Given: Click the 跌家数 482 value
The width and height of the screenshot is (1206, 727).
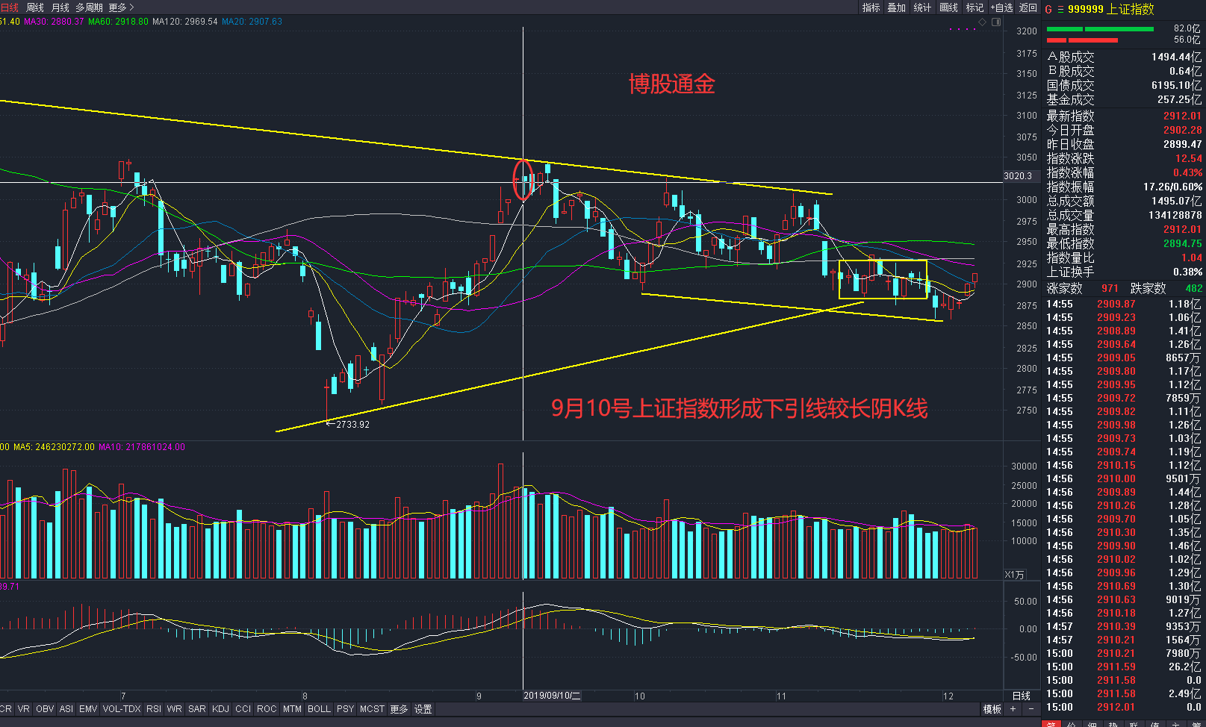Looking at the screenshot, I should click(x=1193, y=288).
